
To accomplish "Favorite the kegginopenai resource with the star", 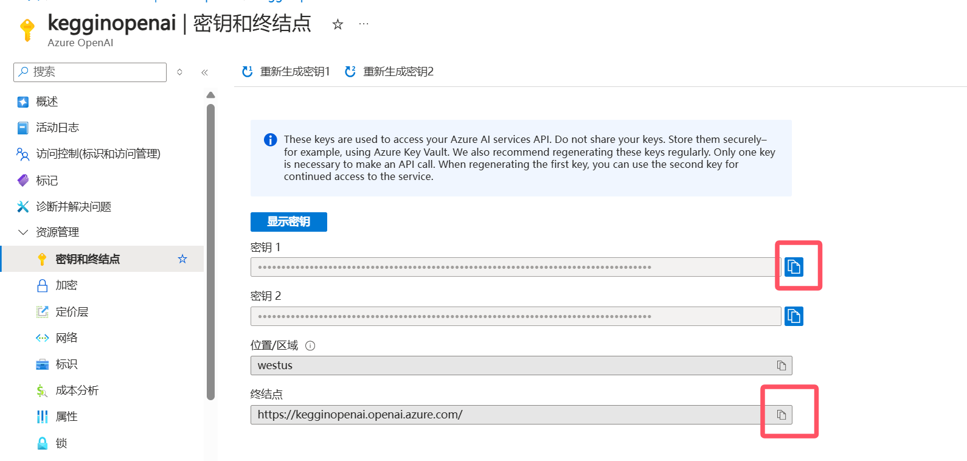I will (x=338, y=24).
